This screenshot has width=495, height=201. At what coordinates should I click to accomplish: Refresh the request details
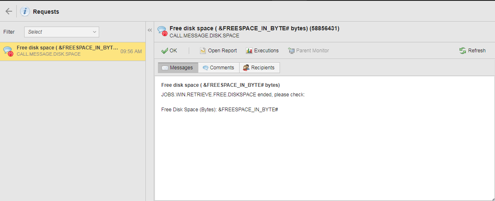coord(472,50)
